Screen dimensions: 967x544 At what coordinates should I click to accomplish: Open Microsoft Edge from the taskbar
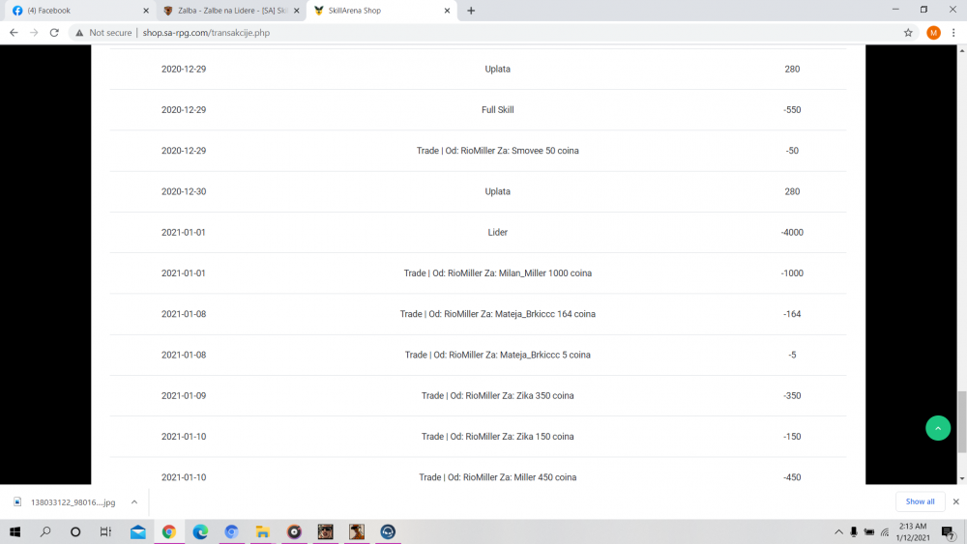[200, 531]
